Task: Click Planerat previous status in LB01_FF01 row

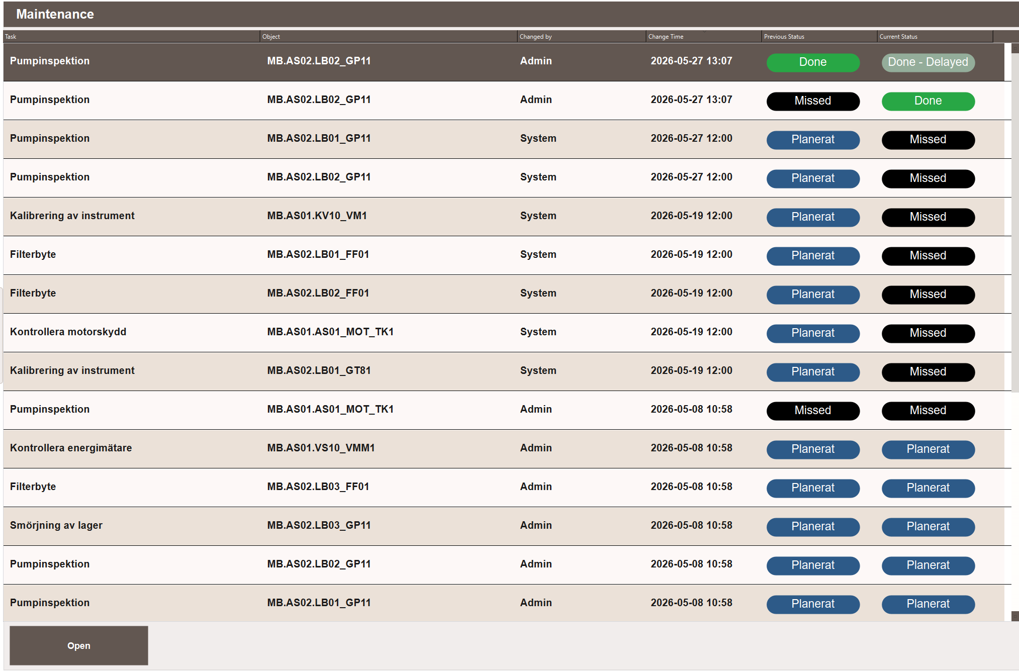Action: [x=813, y=256]
